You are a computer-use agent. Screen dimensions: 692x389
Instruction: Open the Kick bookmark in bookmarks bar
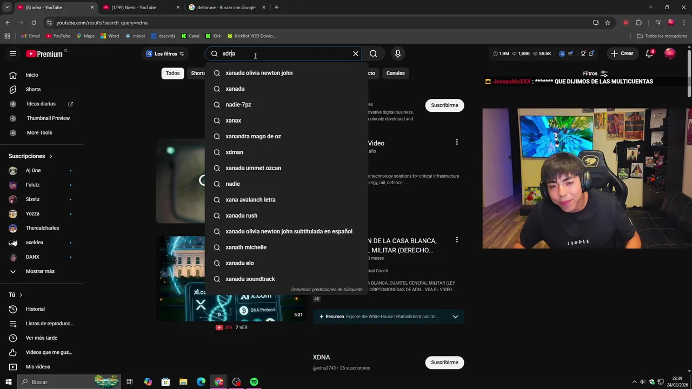click(214, 36)
